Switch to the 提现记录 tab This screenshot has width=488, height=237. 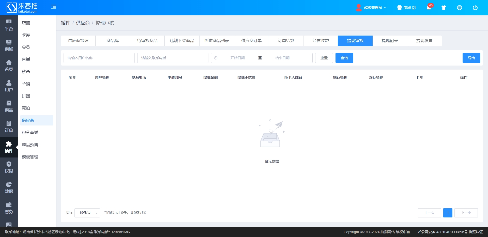[x=390, y=41]
